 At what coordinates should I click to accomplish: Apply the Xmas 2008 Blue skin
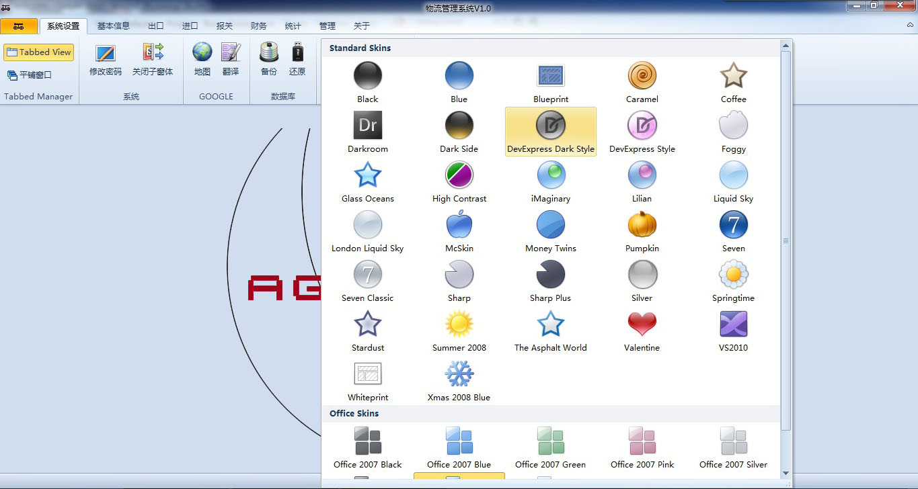(x=459, y=374)
